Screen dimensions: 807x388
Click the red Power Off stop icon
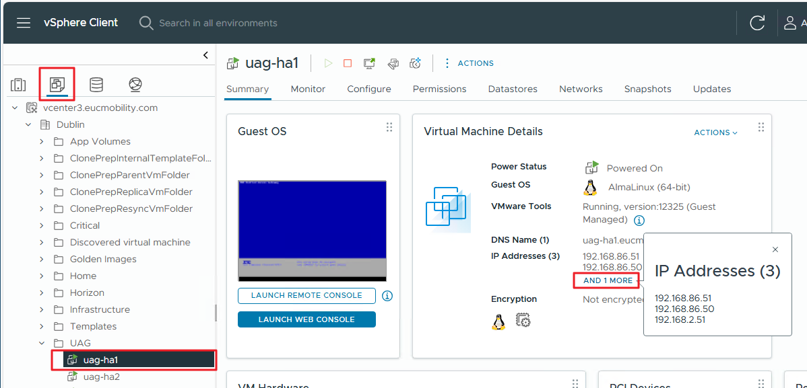click(x=348, y=63)
